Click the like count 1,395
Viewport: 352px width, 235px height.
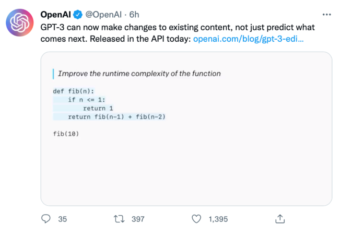point(218,219)
